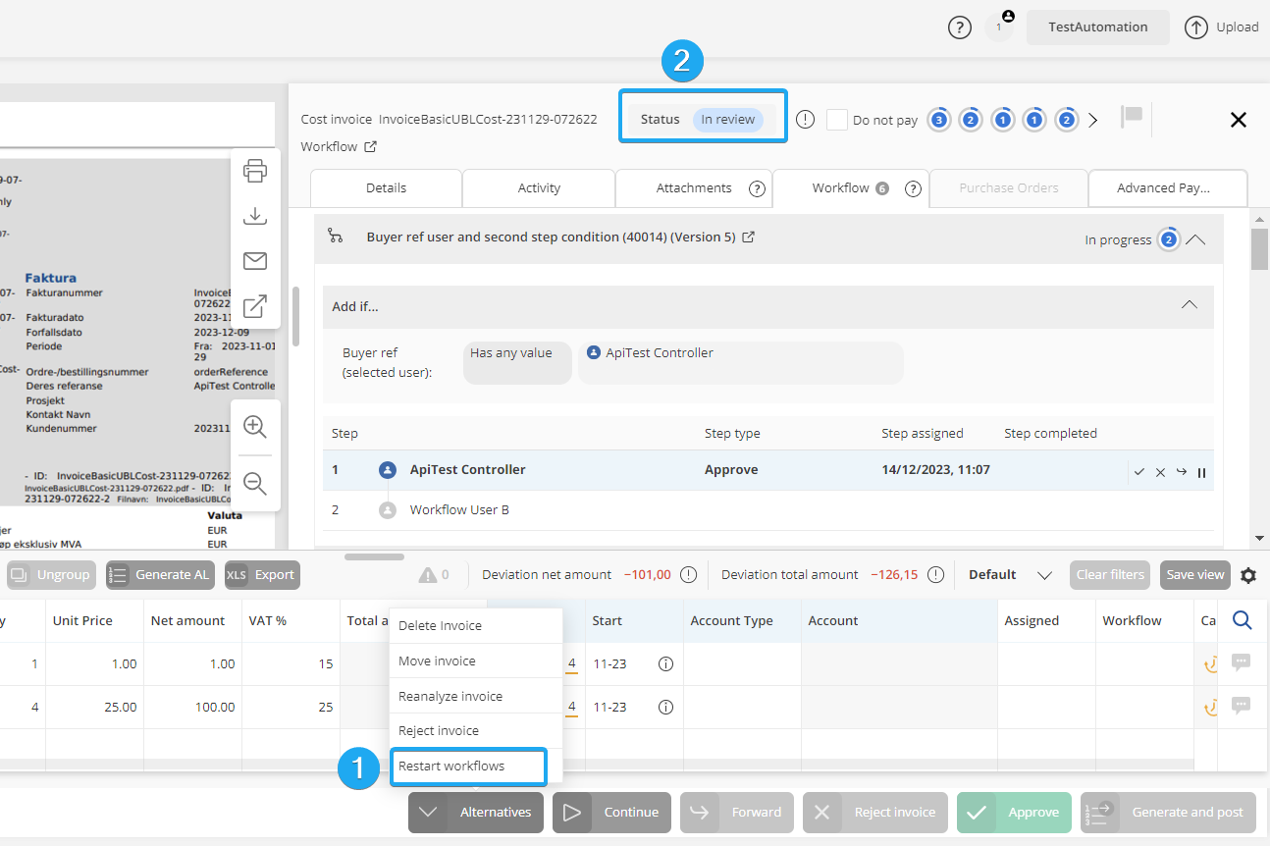Zoom out on the invoice preview
This screenshot has width=1270, height=846.
pyautogui.click(x=255, y=483)
